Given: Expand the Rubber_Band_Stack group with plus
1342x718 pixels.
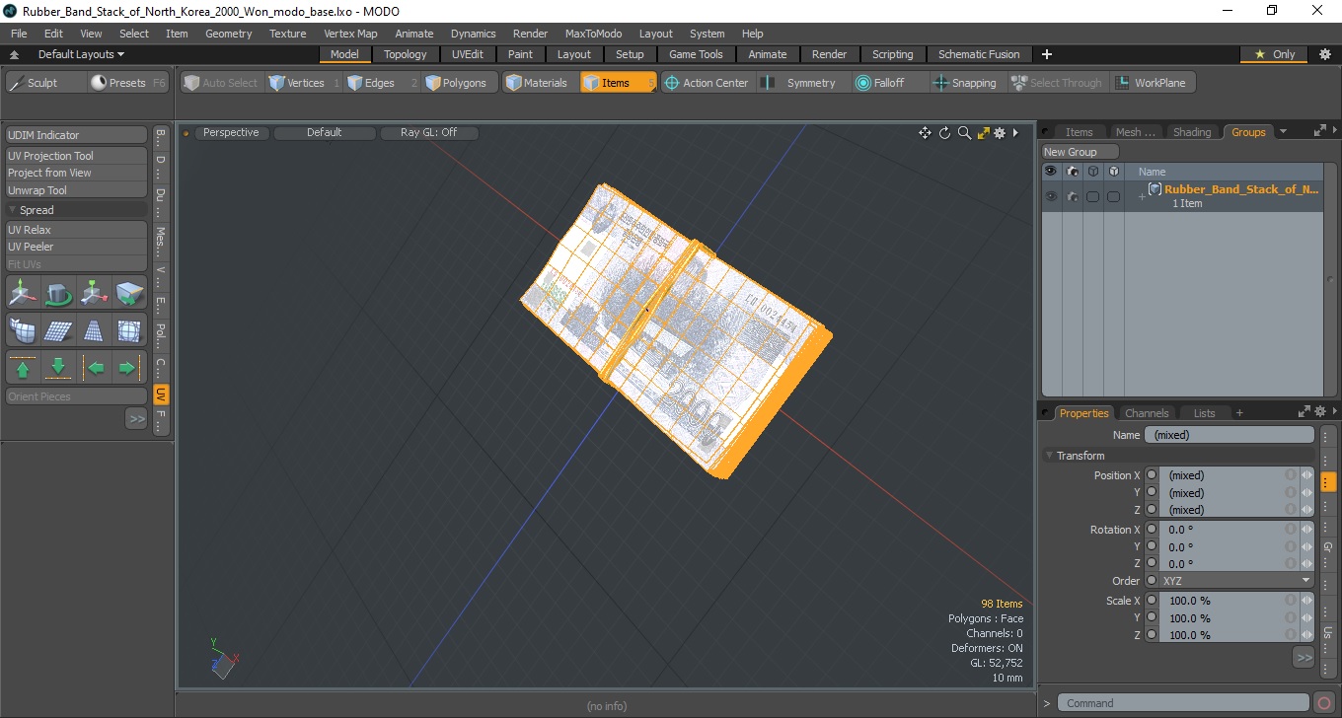Looking at the screenshot, I should (1142, 197).
